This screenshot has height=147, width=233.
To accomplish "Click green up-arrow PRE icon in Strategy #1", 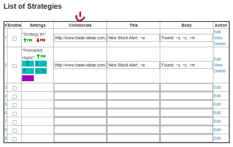I will pos(28,40).
